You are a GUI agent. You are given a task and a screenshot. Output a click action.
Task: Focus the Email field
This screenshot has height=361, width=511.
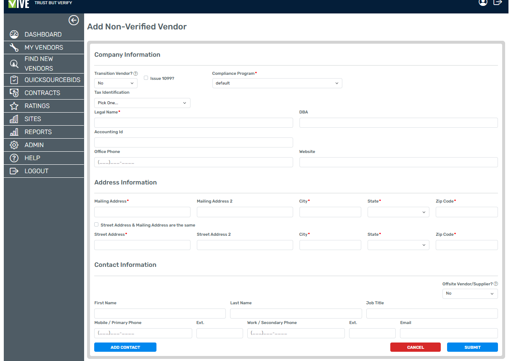point(449,333)
